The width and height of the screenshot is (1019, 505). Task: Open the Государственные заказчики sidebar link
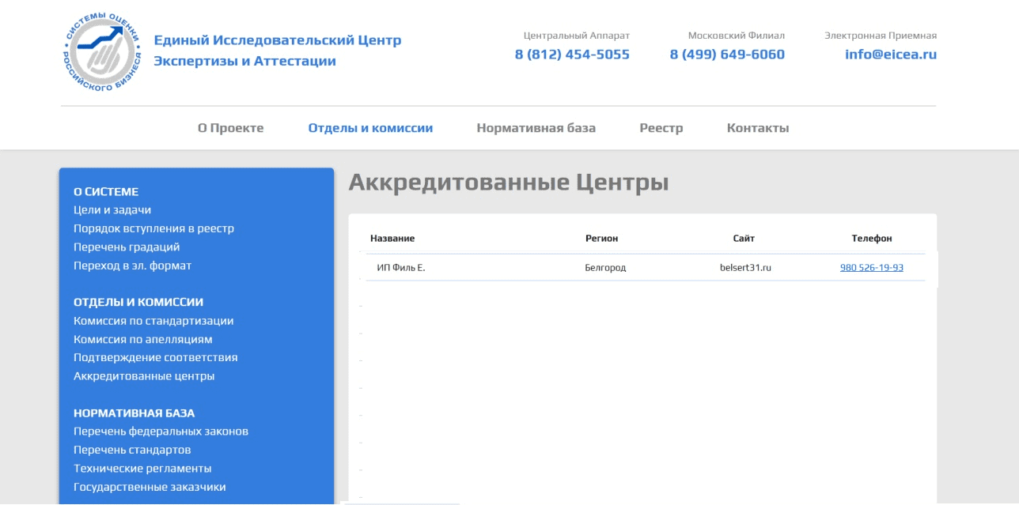click(x=150, y=487)
